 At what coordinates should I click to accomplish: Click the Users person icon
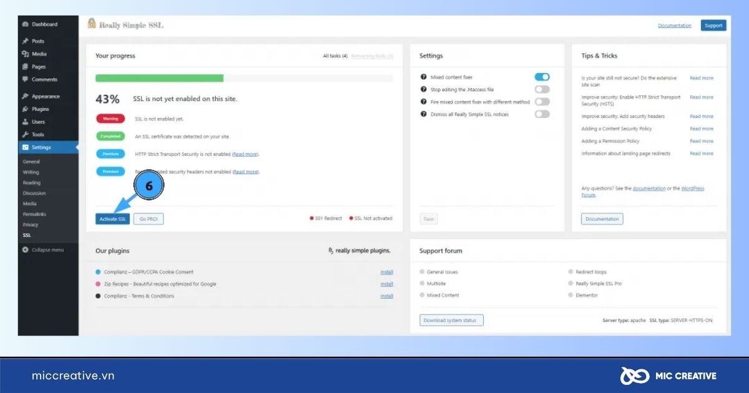[26, 122]
